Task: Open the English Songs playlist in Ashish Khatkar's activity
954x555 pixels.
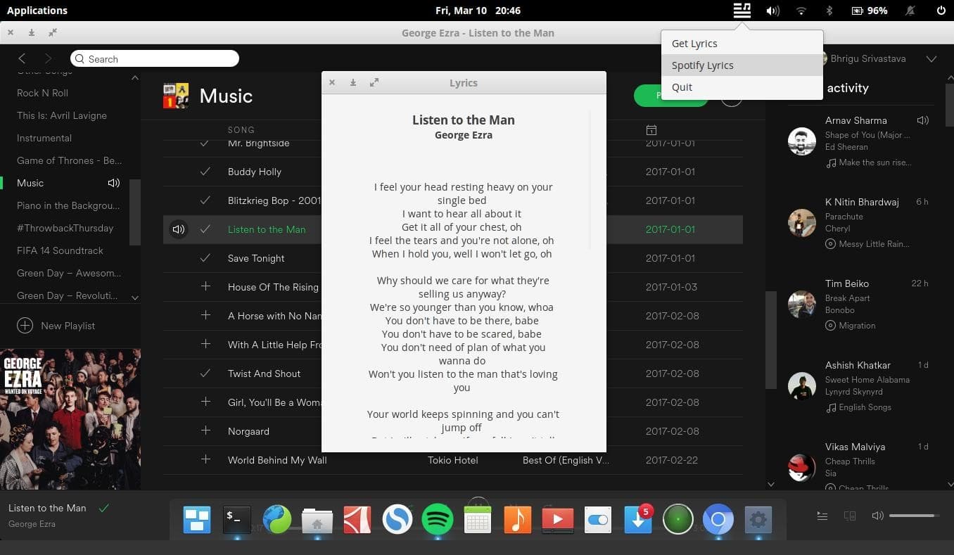Action: [x=865, y=407]
